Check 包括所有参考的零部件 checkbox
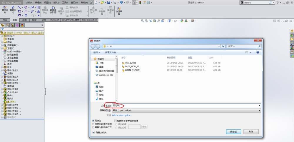Image resolution: width=294 pixels, height=142 pixels. click(115, 121)
